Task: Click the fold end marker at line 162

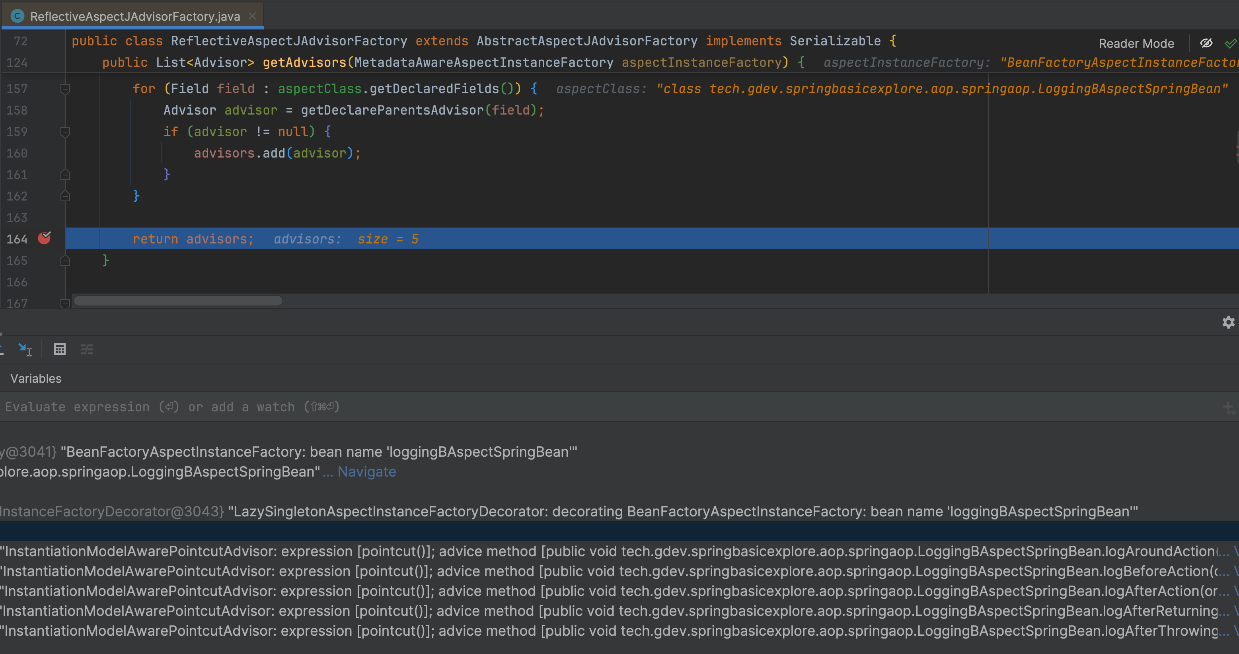Action: (65, 196)
